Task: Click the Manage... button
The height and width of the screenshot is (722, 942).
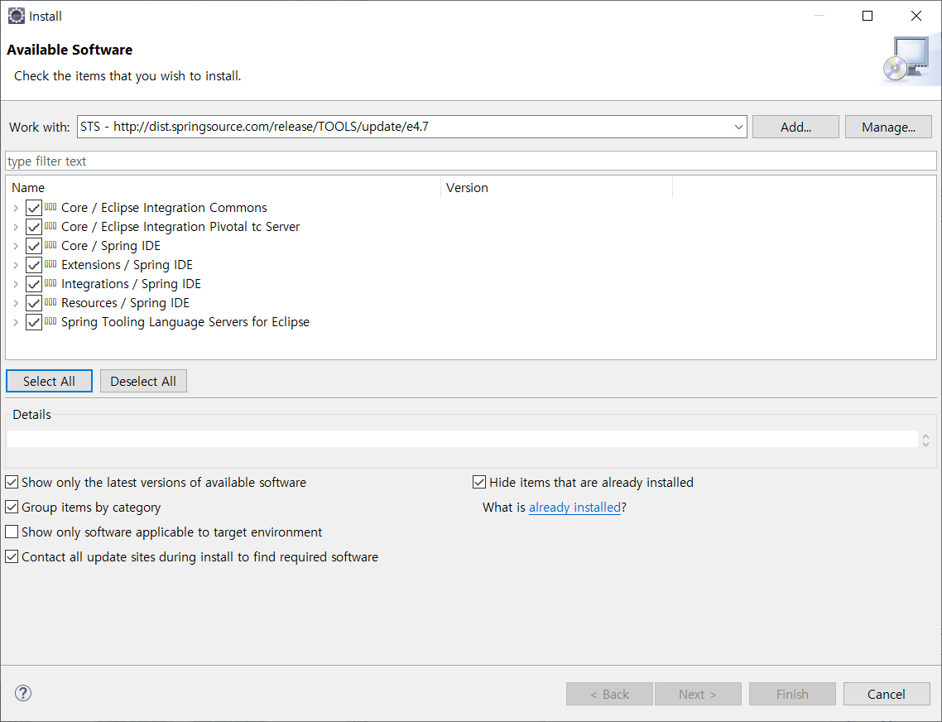Action: coord(888,127)
